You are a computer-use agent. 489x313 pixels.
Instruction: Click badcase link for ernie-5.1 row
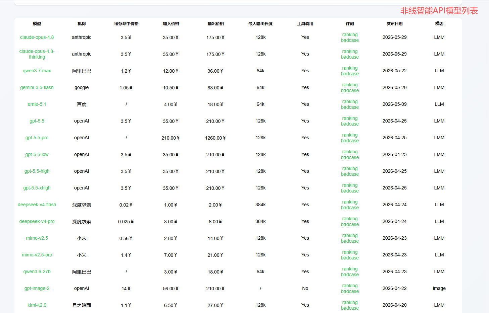pyautogui.click(x=350, y=107)
